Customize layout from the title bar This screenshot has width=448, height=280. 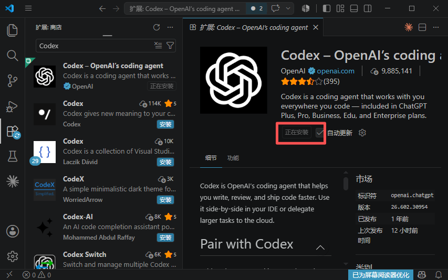(x=340, y=8)
